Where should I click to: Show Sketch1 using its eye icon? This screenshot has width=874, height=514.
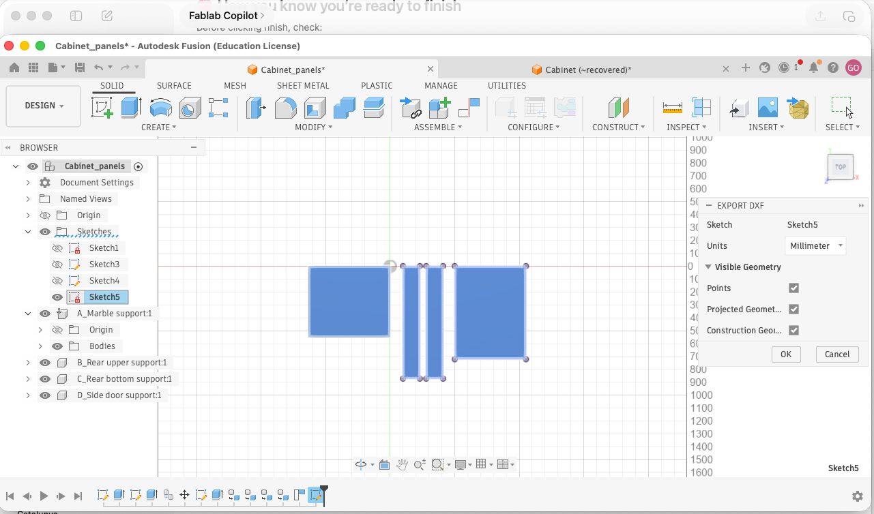pos(57,248)
